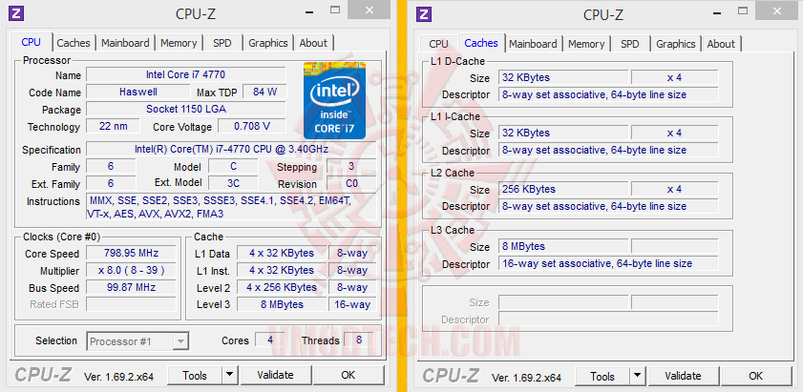803x392 pixels.
Task: Select CPU tab in left CPU-Z window
Action: tap(31, 42)
